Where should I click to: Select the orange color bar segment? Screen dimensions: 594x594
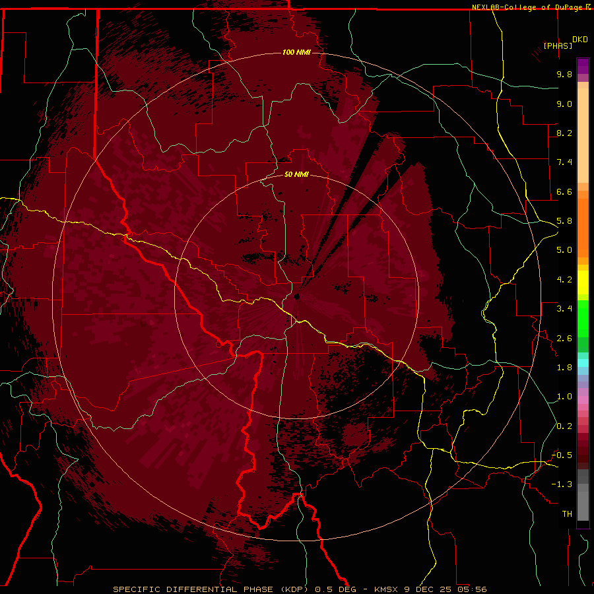[583, 228]
